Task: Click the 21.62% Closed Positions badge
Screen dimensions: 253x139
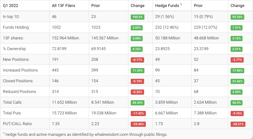Action: 237,81
